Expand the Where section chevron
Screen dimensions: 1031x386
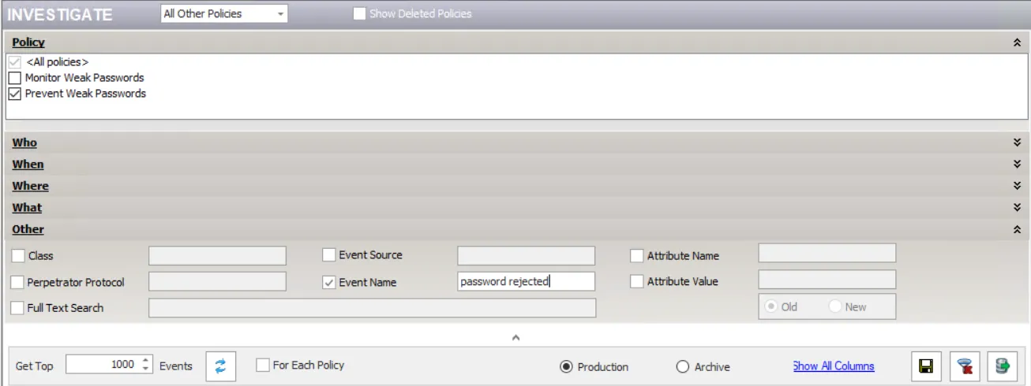click(x=1017, y=186)
